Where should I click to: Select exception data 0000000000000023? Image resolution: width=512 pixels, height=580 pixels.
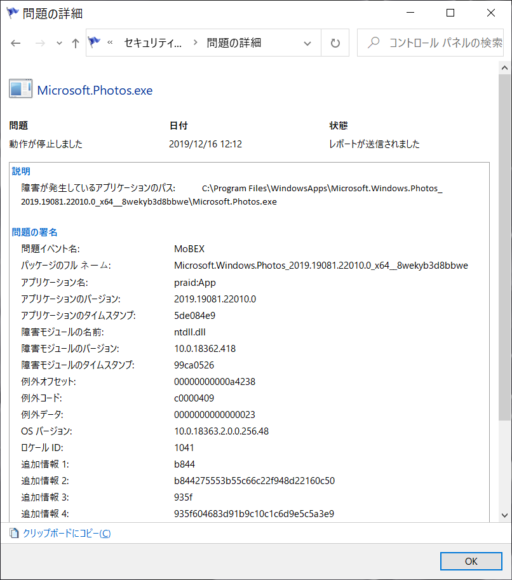tap(215, 415)
